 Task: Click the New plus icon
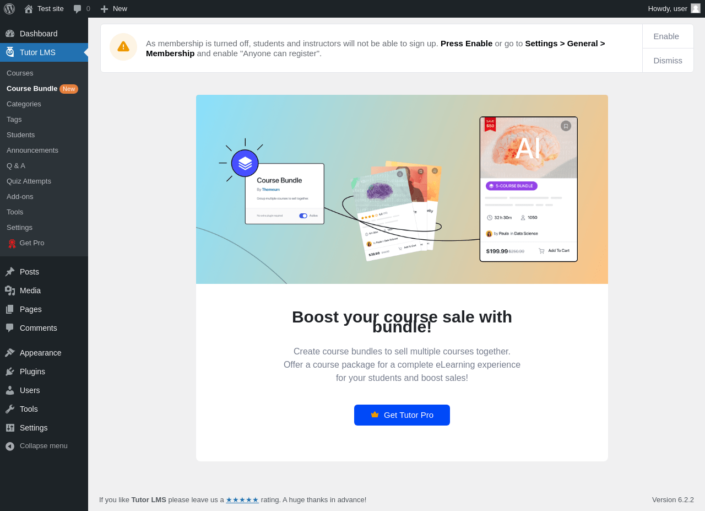(x=104, y=9)
